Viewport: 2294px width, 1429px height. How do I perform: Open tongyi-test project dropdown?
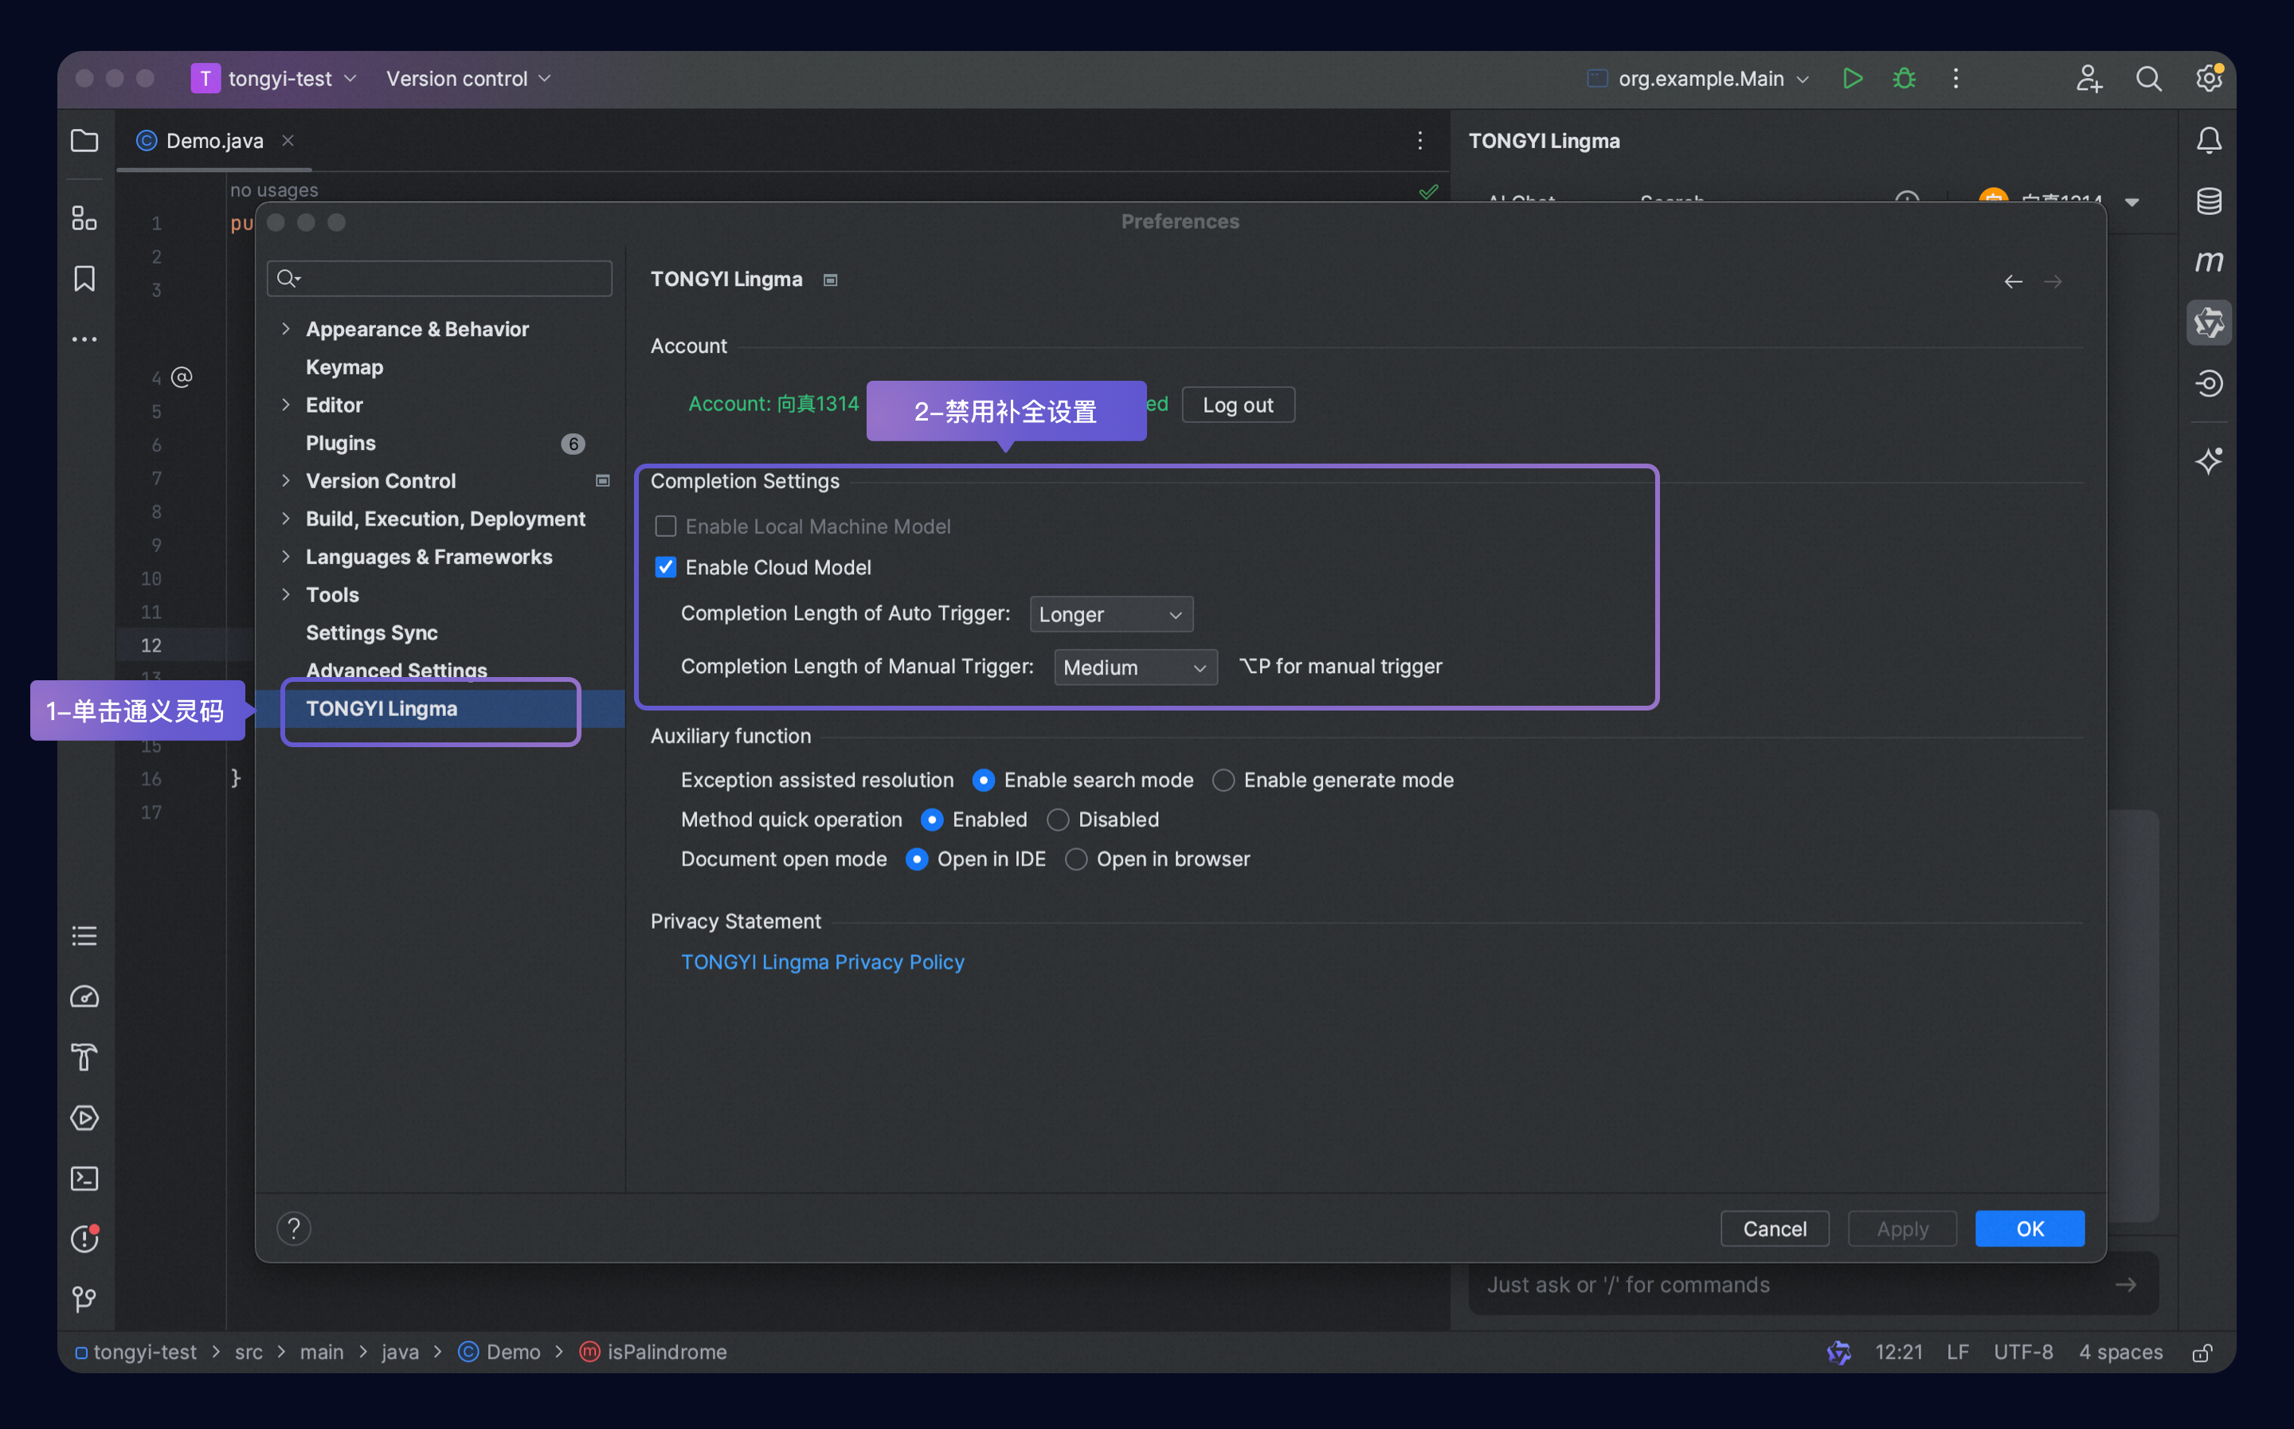[275, 78]
